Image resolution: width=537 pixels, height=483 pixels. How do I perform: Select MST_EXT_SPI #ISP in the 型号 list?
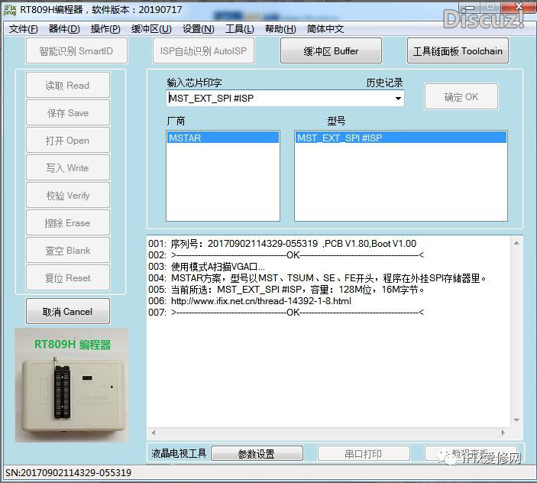click(x=401, y=138)
